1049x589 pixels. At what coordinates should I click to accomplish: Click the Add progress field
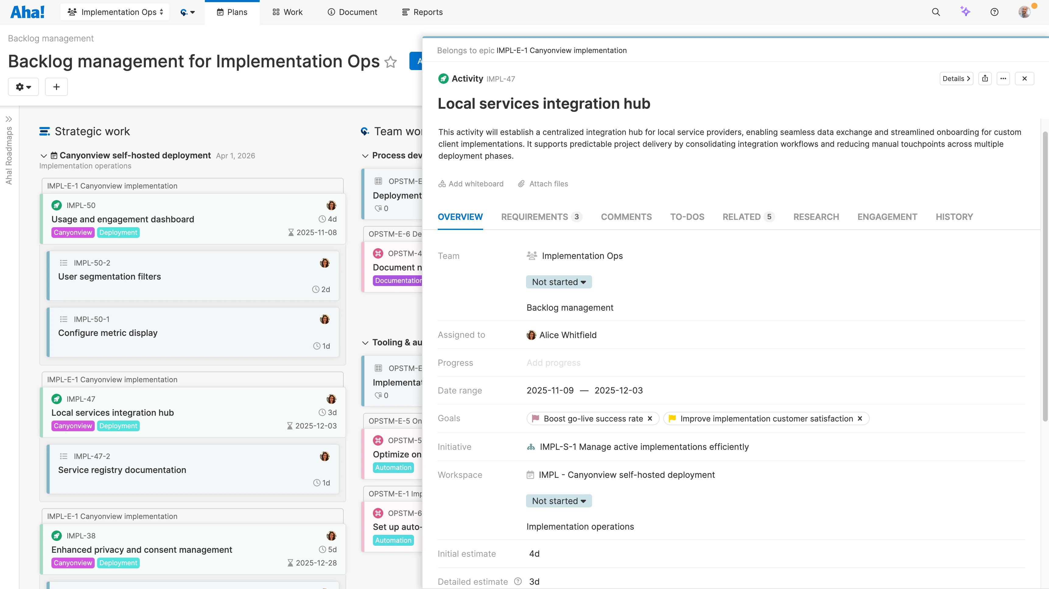(553, 362)
